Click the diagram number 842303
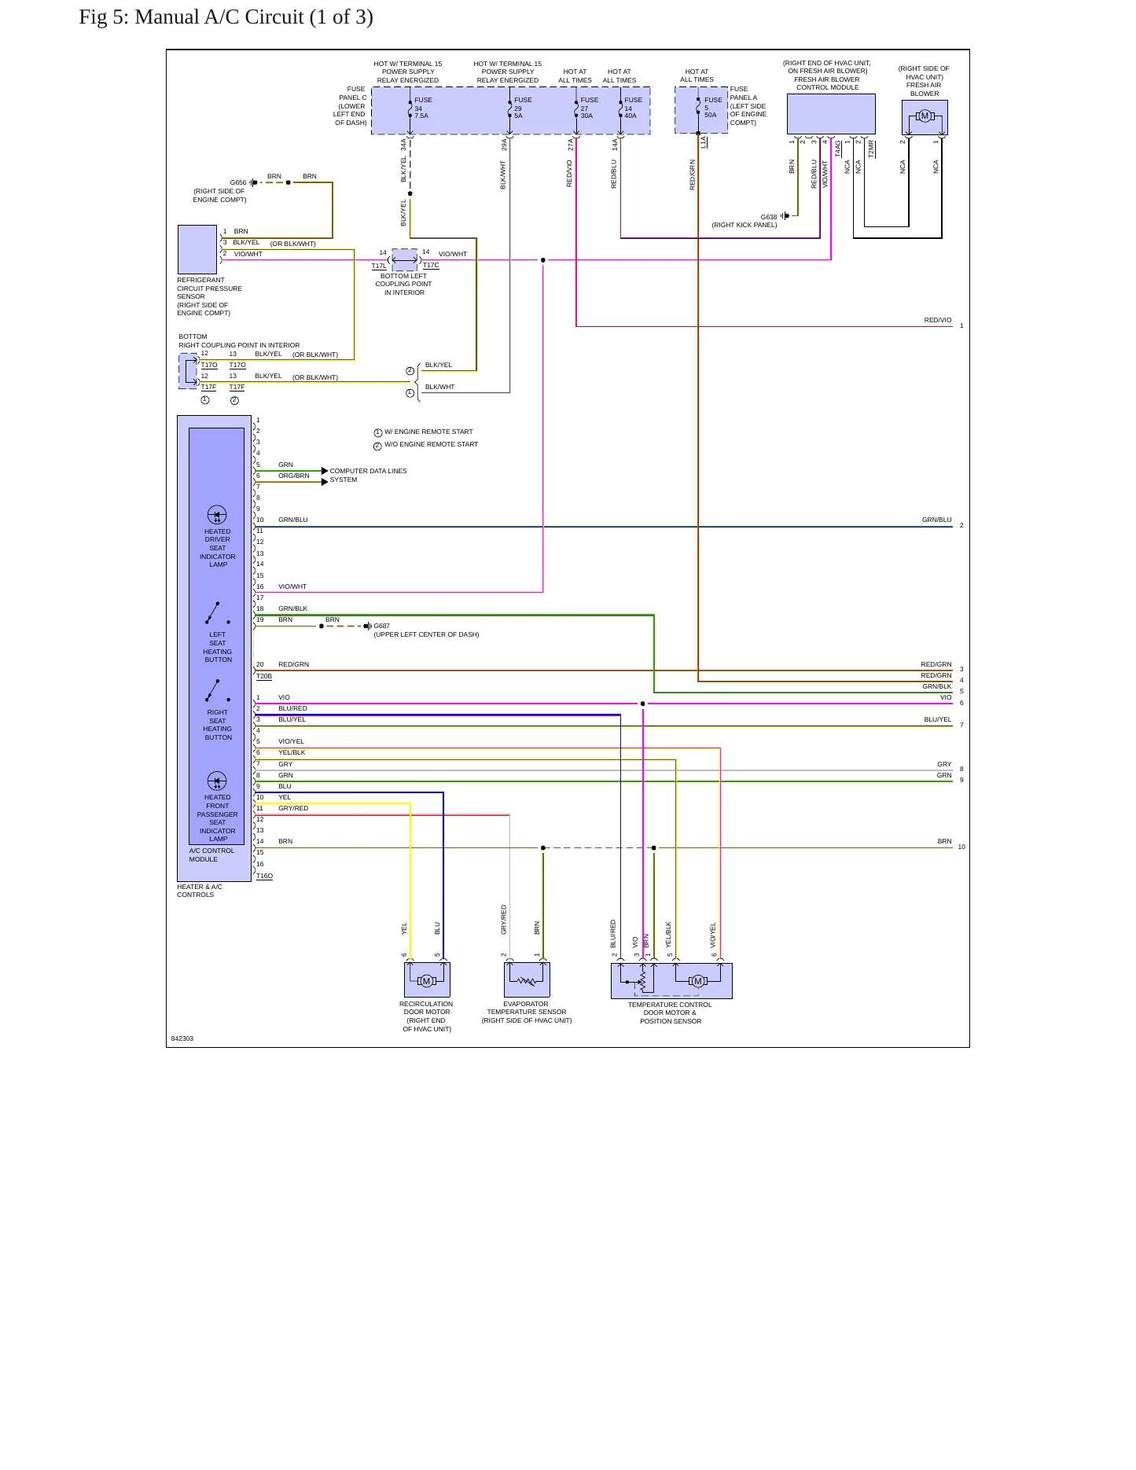Viewport: 1136px width, 1470px height. (x=182, y=1038)
